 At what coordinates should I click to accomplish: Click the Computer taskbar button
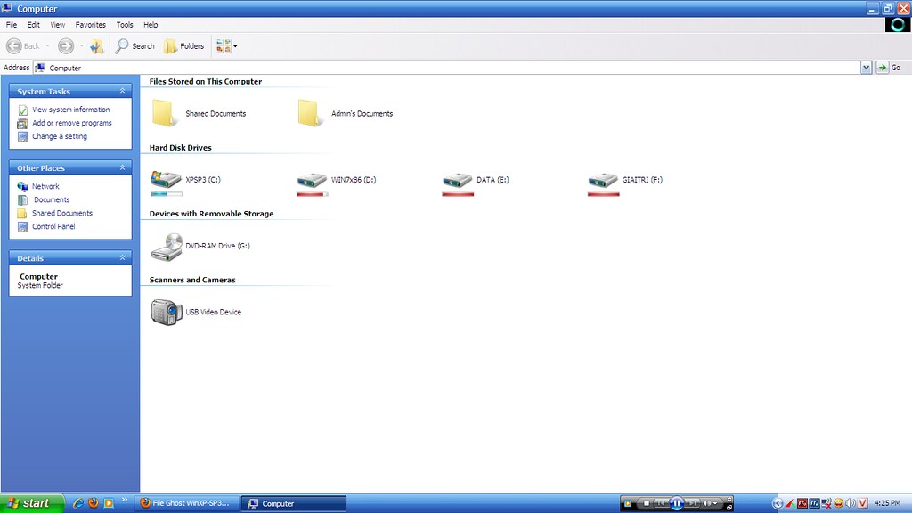[294, 503]
